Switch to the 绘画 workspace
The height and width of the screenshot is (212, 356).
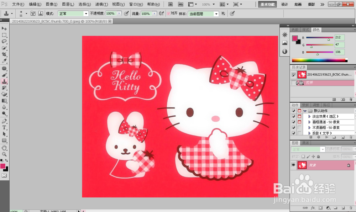pyautogui.click(x=298, y=4)
